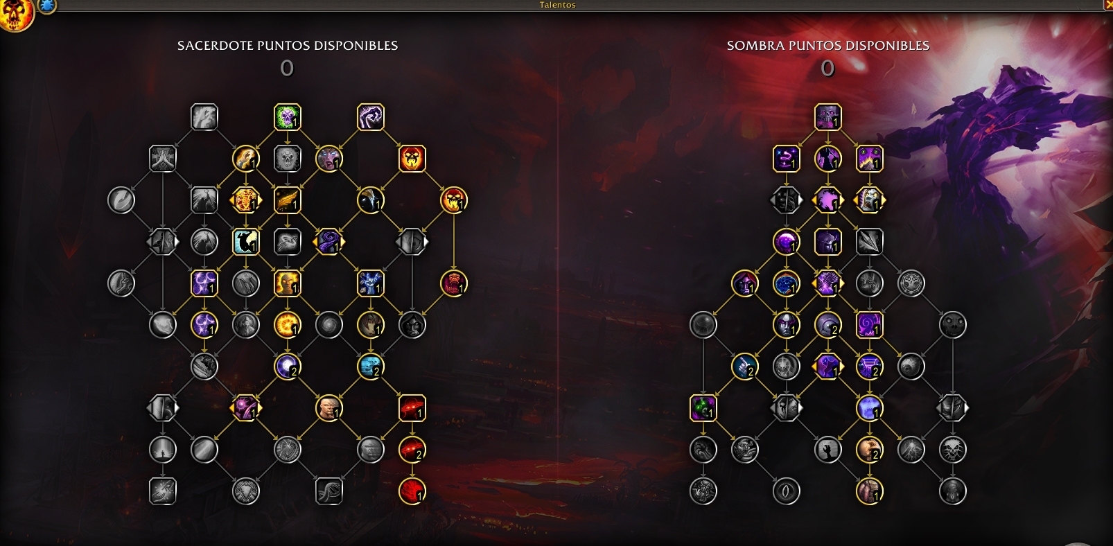The image size is (1113, 546).
Task: Choose the golden feather talent
Action: pyautogui.click(x=287, y=200)
